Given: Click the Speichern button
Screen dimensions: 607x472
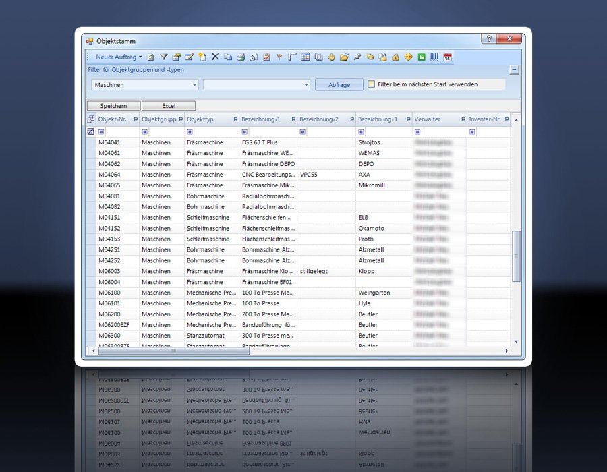Looking at the screenshot, I should coord(113,106).
